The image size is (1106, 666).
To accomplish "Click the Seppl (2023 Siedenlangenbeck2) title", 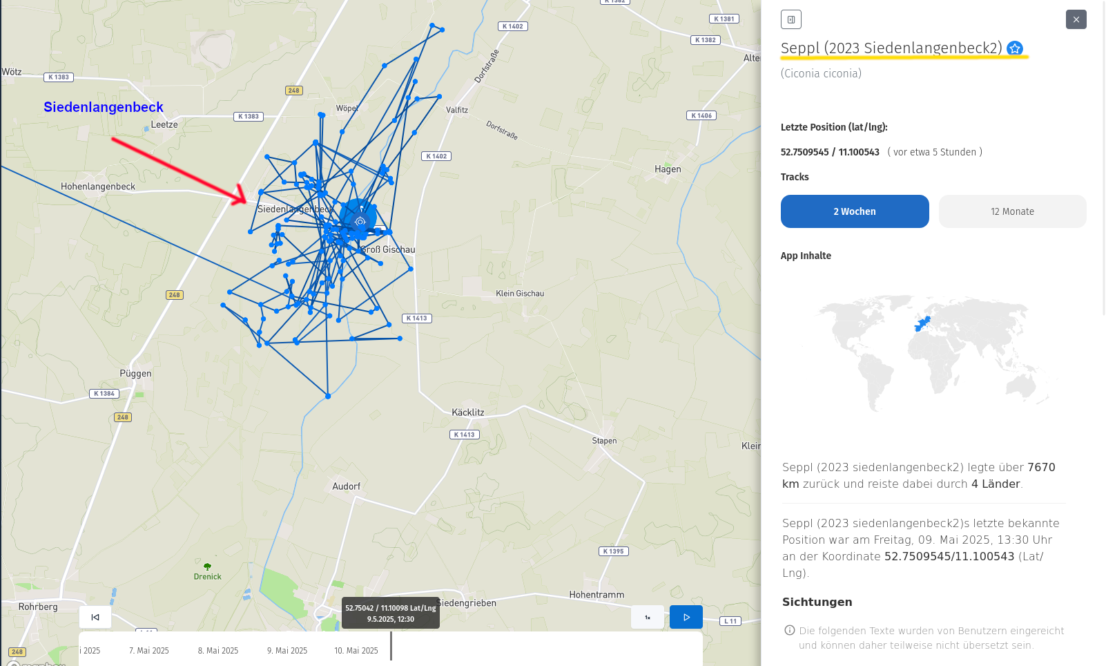I will pos(891,48).
